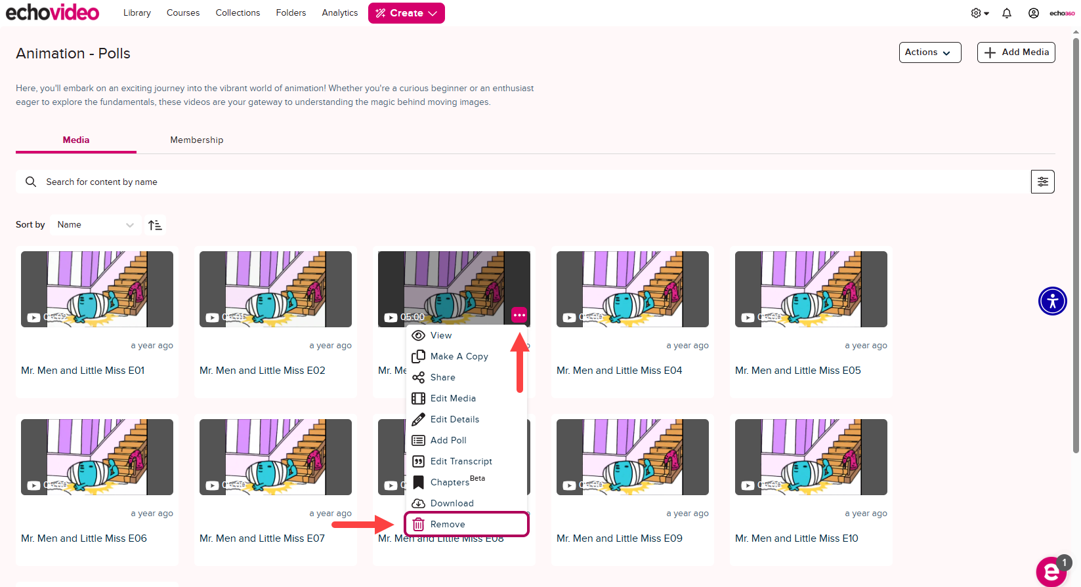
Task: Choose Edit Details menu entry
Action: click(x=466, y=419)
